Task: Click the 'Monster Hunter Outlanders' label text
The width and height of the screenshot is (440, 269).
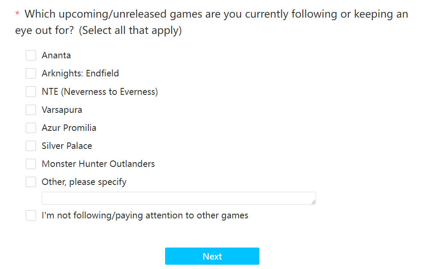Action: tap(98, 164)
